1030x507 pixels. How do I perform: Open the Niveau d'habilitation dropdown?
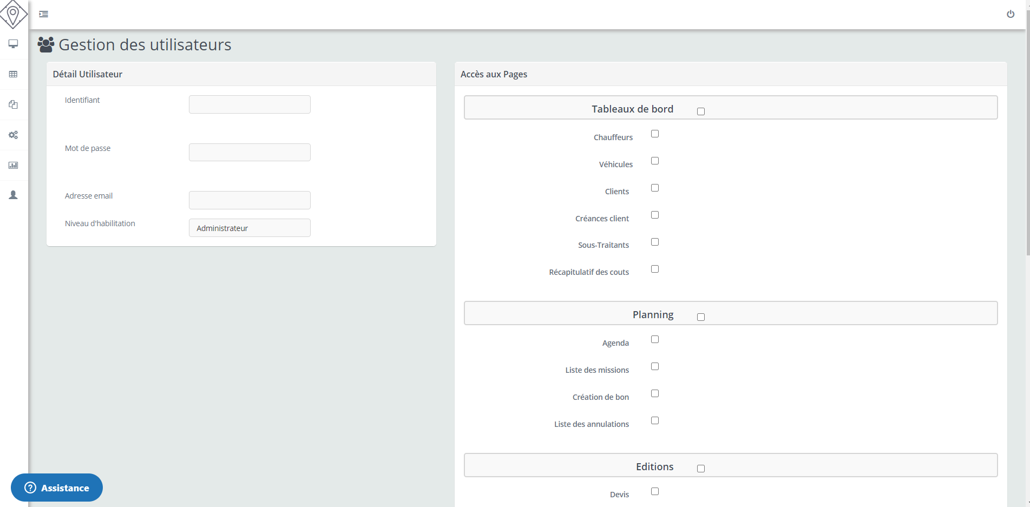[250, 228]
